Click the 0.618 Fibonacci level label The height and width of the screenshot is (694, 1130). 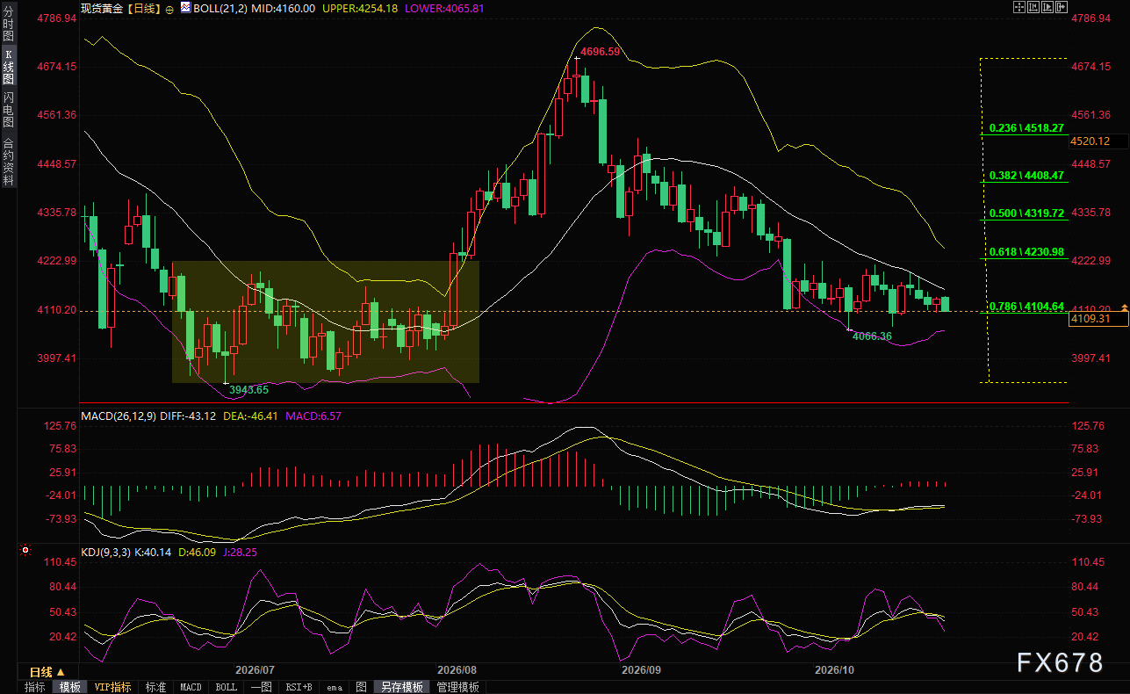pyautogui.click(x=1026, y=252)
